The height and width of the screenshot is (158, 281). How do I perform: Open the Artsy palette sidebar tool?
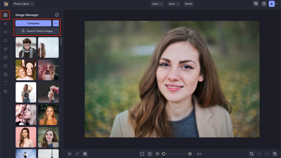point(5,49)
